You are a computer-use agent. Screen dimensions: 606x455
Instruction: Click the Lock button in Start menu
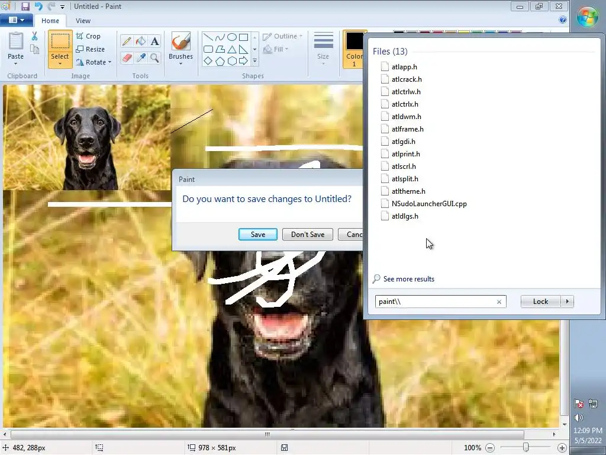540,302
